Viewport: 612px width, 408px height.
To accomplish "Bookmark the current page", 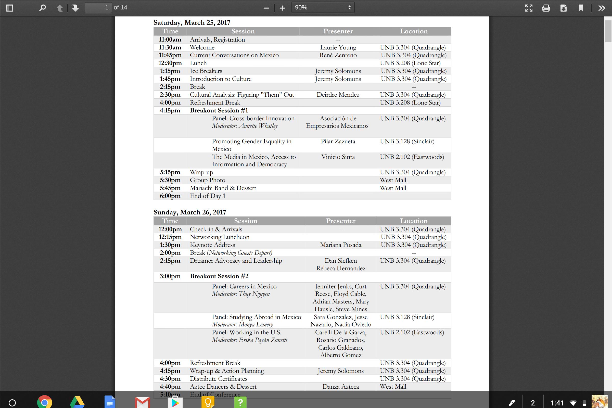I will 581,8.
